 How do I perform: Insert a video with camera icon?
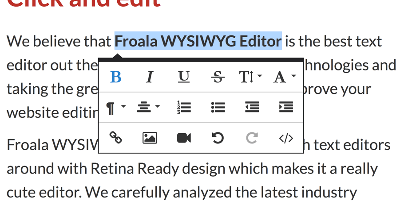[184, 138]
